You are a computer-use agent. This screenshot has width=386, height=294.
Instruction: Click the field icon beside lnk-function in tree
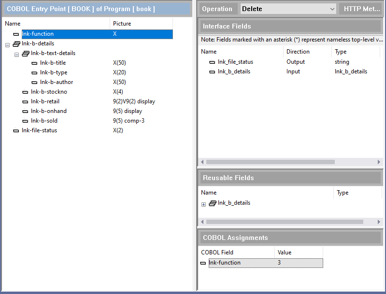(x=16, y=34)
